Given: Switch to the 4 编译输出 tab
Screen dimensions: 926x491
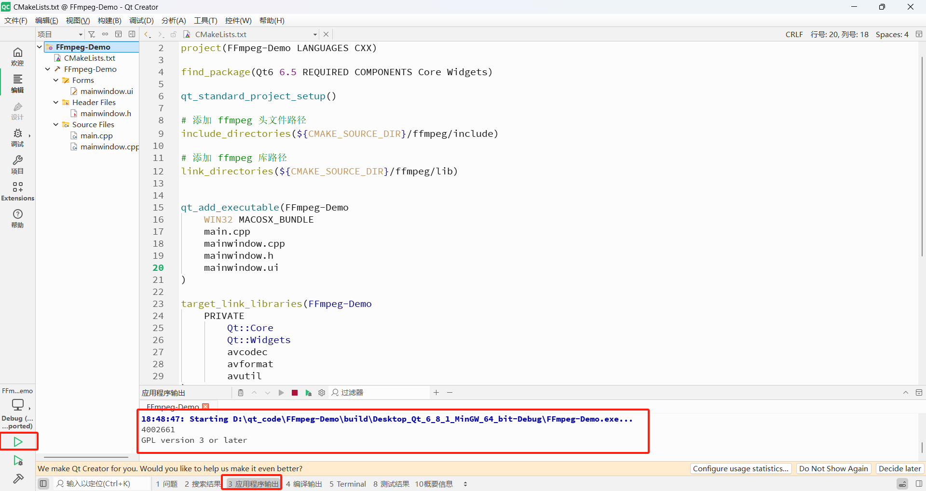Looking at the screenshot, I should [x=304, y=484].
